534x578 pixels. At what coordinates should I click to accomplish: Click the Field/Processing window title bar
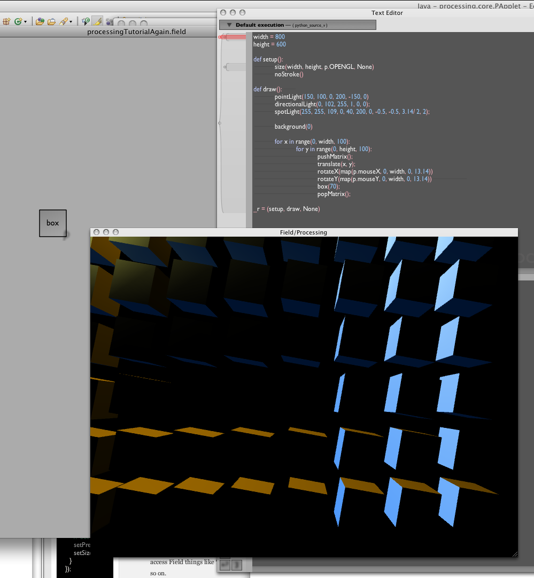click(303, 232)
